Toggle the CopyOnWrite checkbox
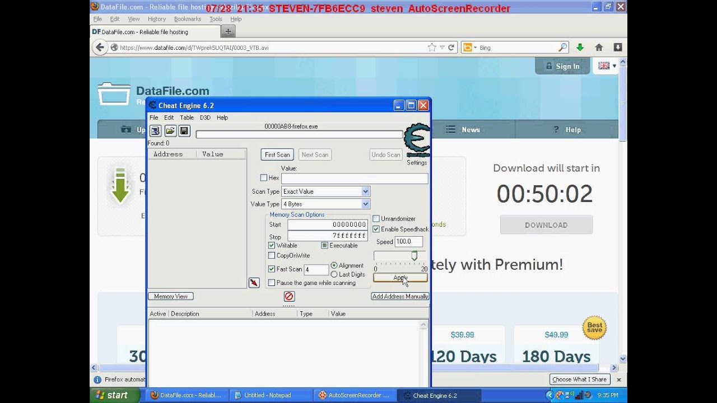 tap(272, 256)
